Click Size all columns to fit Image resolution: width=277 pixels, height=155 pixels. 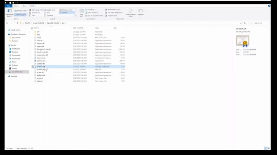point(94,15)
